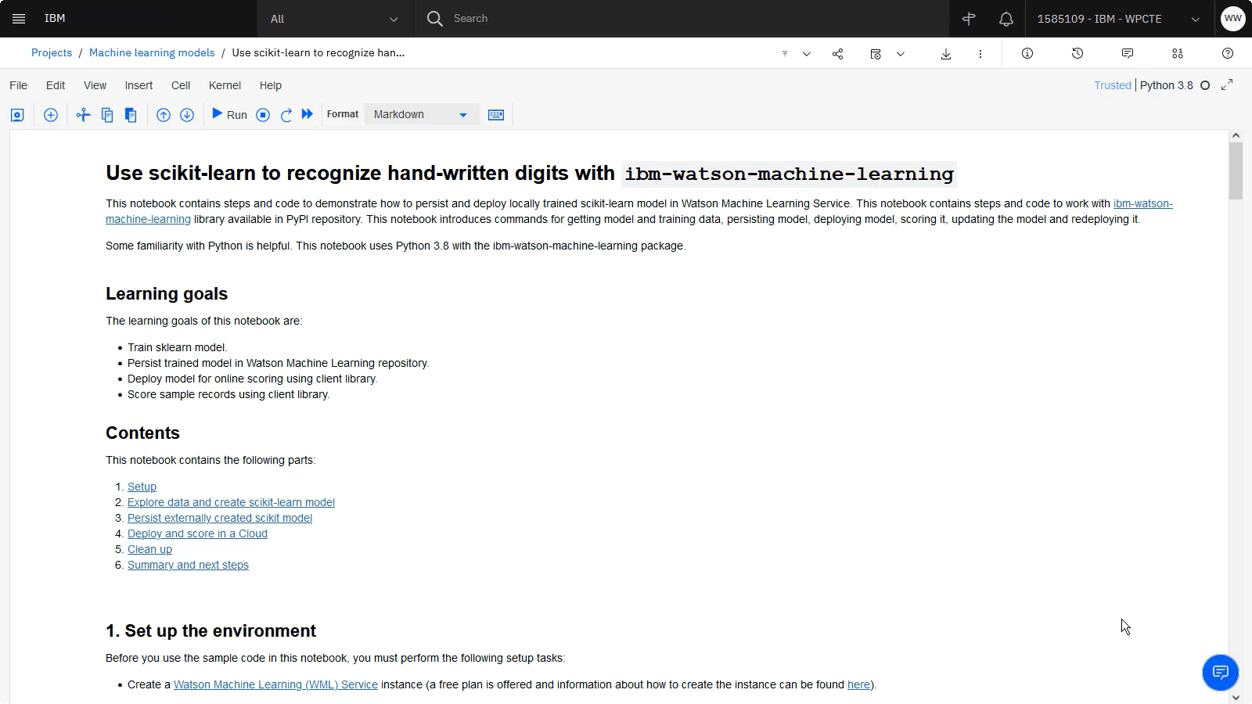The width and height of the screenshot is (1252, 704).
Task: Move the selected cell down
Action: coord(187,115)
